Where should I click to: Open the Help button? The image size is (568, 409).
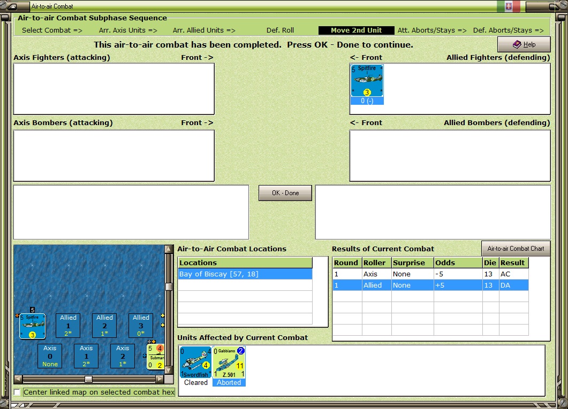point(524,44)
